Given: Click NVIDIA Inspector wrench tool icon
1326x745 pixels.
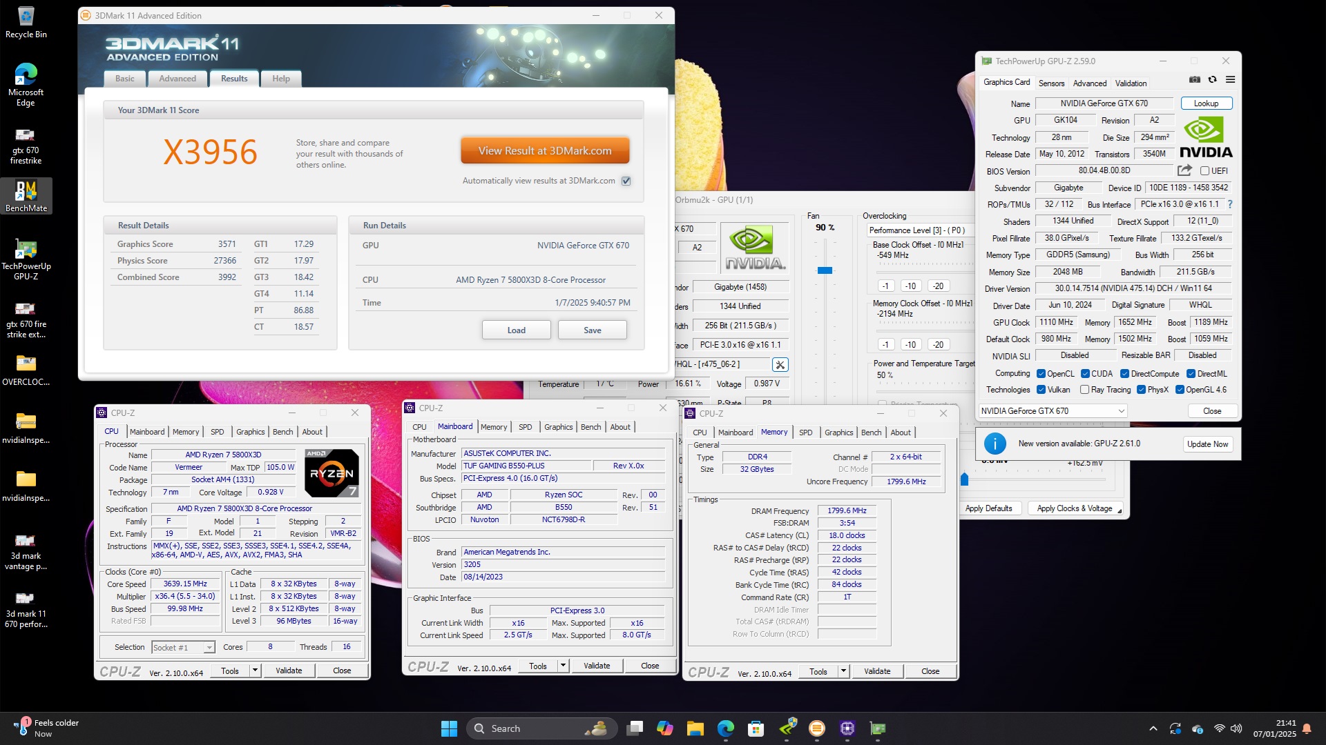Looking at the screenshot, I should click(x=780, y=364).
